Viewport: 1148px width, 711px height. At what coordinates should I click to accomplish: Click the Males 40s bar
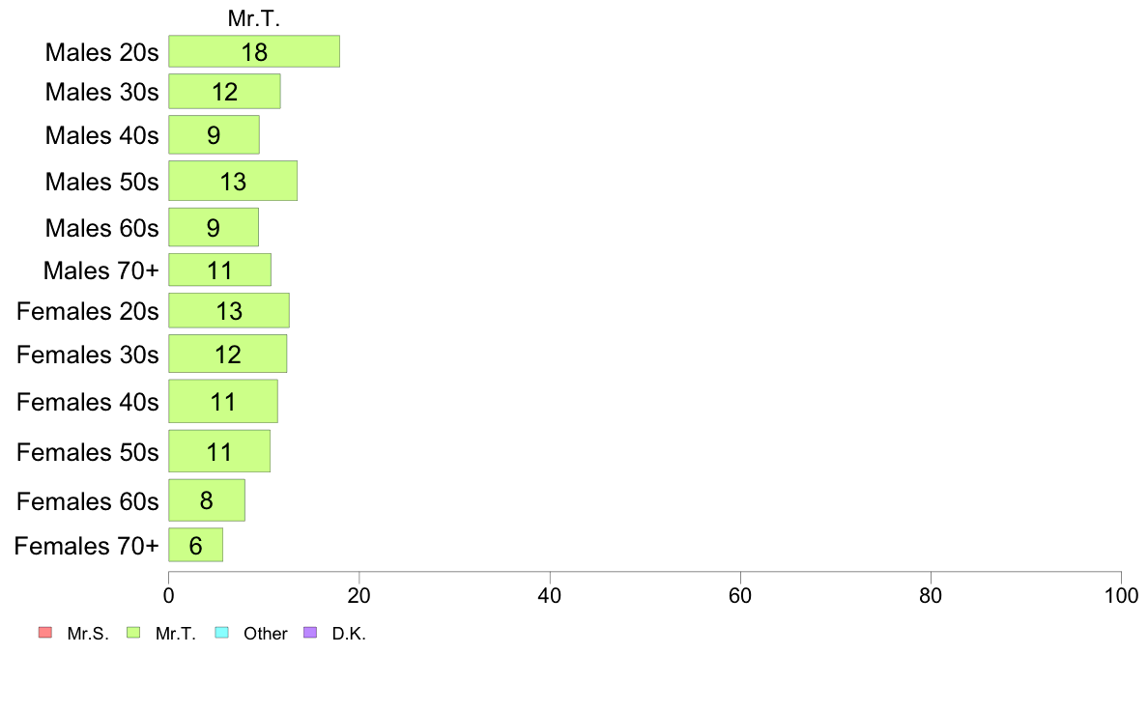point(214,134)
